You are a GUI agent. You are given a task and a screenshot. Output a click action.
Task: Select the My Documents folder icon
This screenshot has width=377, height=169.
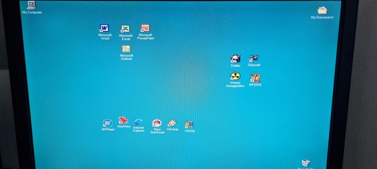click(322, 10)
